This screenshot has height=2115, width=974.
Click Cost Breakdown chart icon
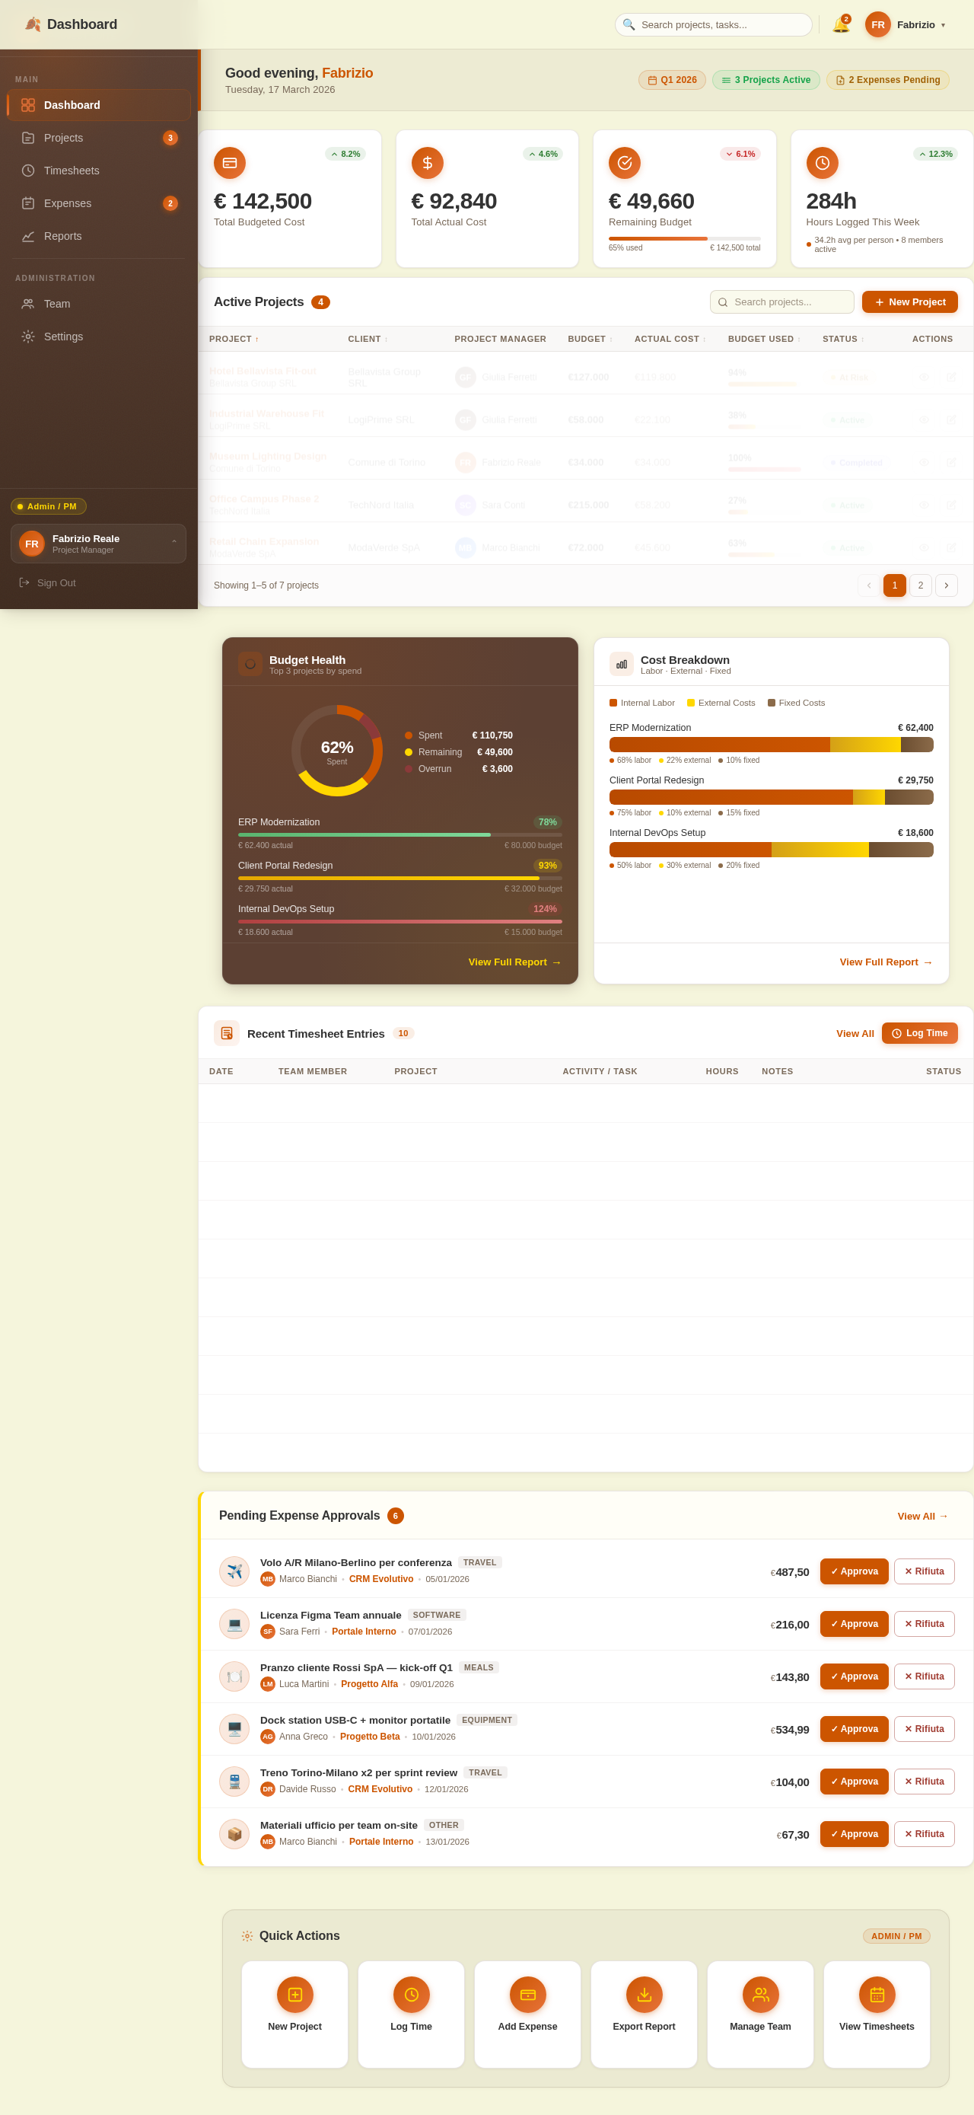pyautogui.click(x=621, y=664)
